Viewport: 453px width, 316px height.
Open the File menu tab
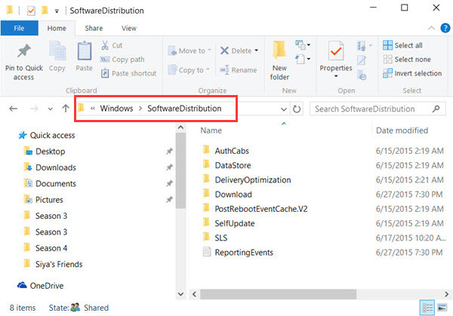[19, 28]
